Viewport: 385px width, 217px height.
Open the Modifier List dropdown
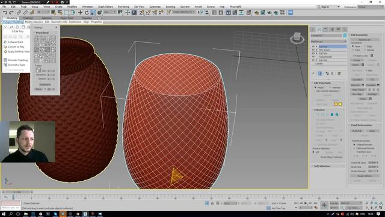click(x=328, y=42)
